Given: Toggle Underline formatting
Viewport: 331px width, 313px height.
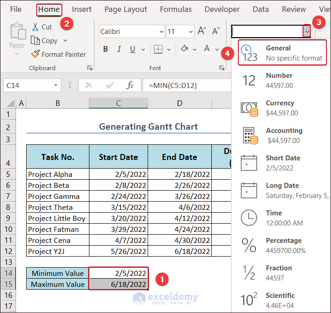Looking at the screenshot, I should click(132, 49).
